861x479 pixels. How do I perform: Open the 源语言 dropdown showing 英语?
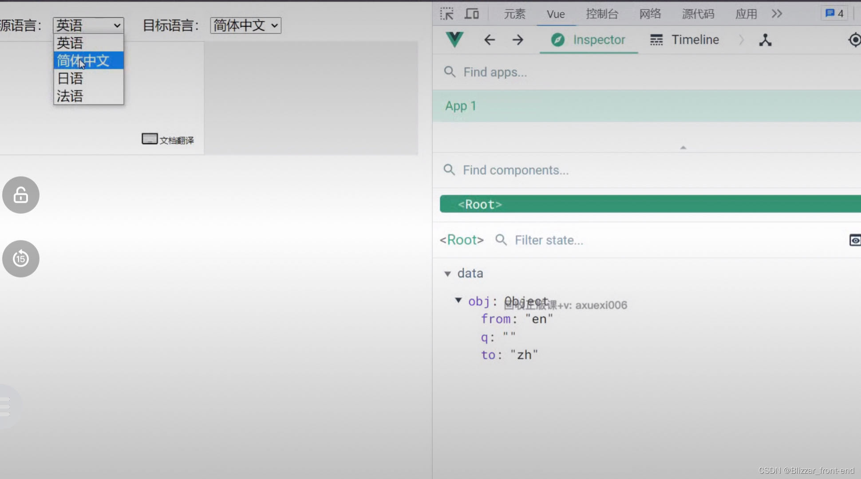pos(88,25)
